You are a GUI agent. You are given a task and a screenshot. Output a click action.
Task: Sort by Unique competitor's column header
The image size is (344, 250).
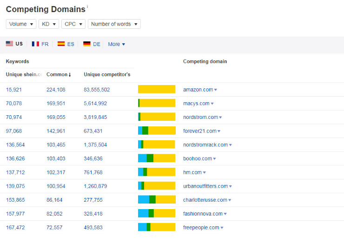point(107,74)
